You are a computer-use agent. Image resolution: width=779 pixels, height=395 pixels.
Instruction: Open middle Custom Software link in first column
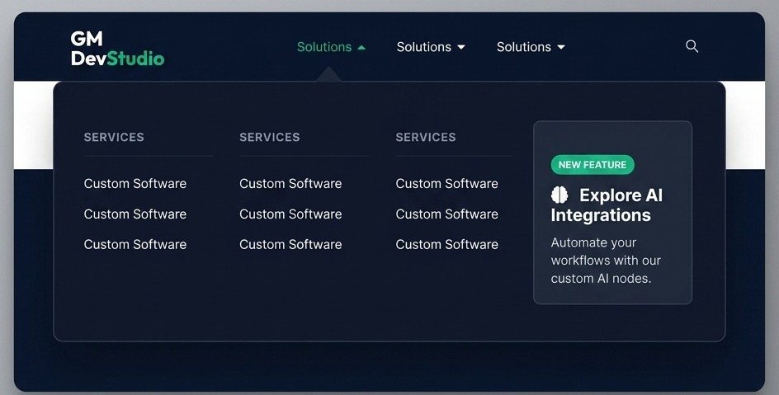tap(135, 214)
